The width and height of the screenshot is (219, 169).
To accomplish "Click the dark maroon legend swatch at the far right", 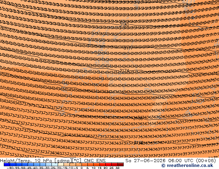I will point(121,165).
